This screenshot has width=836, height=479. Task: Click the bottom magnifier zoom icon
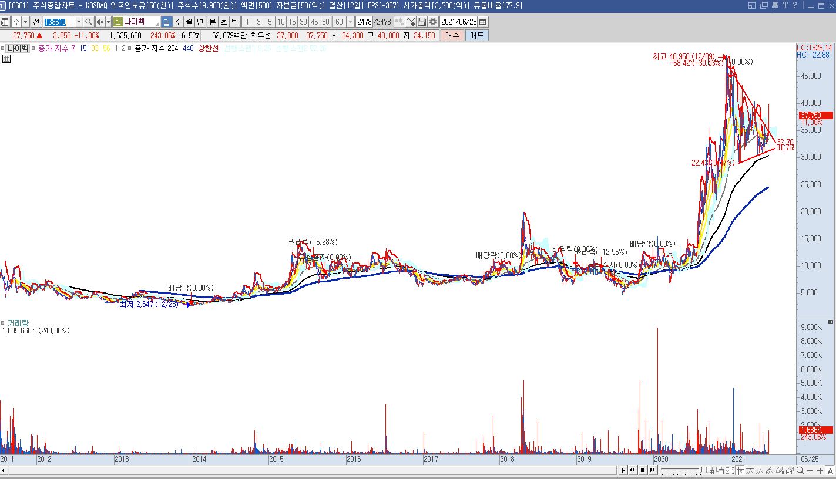point(800,471)
